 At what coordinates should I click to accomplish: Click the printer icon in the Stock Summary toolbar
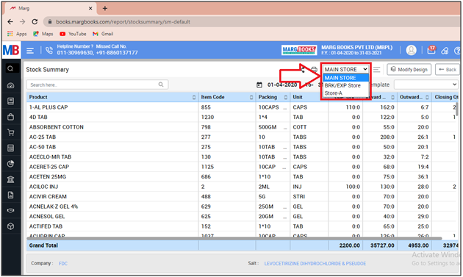pos(314,70)
